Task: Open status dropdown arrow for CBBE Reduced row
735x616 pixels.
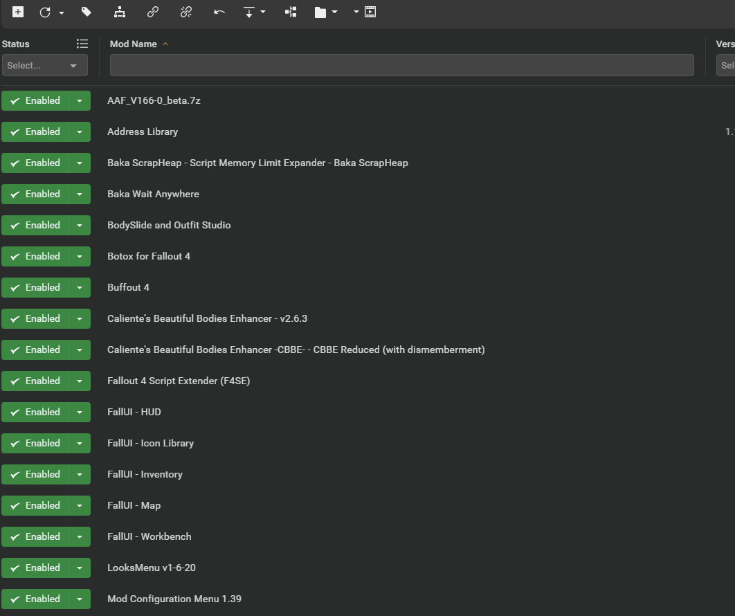Action: point(80,350)
